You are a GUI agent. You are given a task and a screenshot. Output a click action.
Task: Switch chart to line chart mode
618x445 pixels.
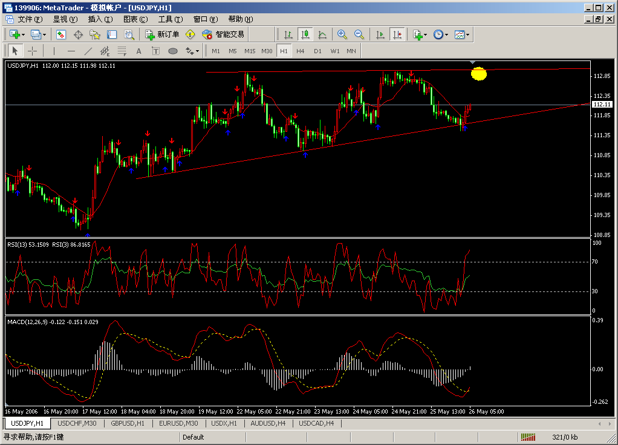point(322,34)
